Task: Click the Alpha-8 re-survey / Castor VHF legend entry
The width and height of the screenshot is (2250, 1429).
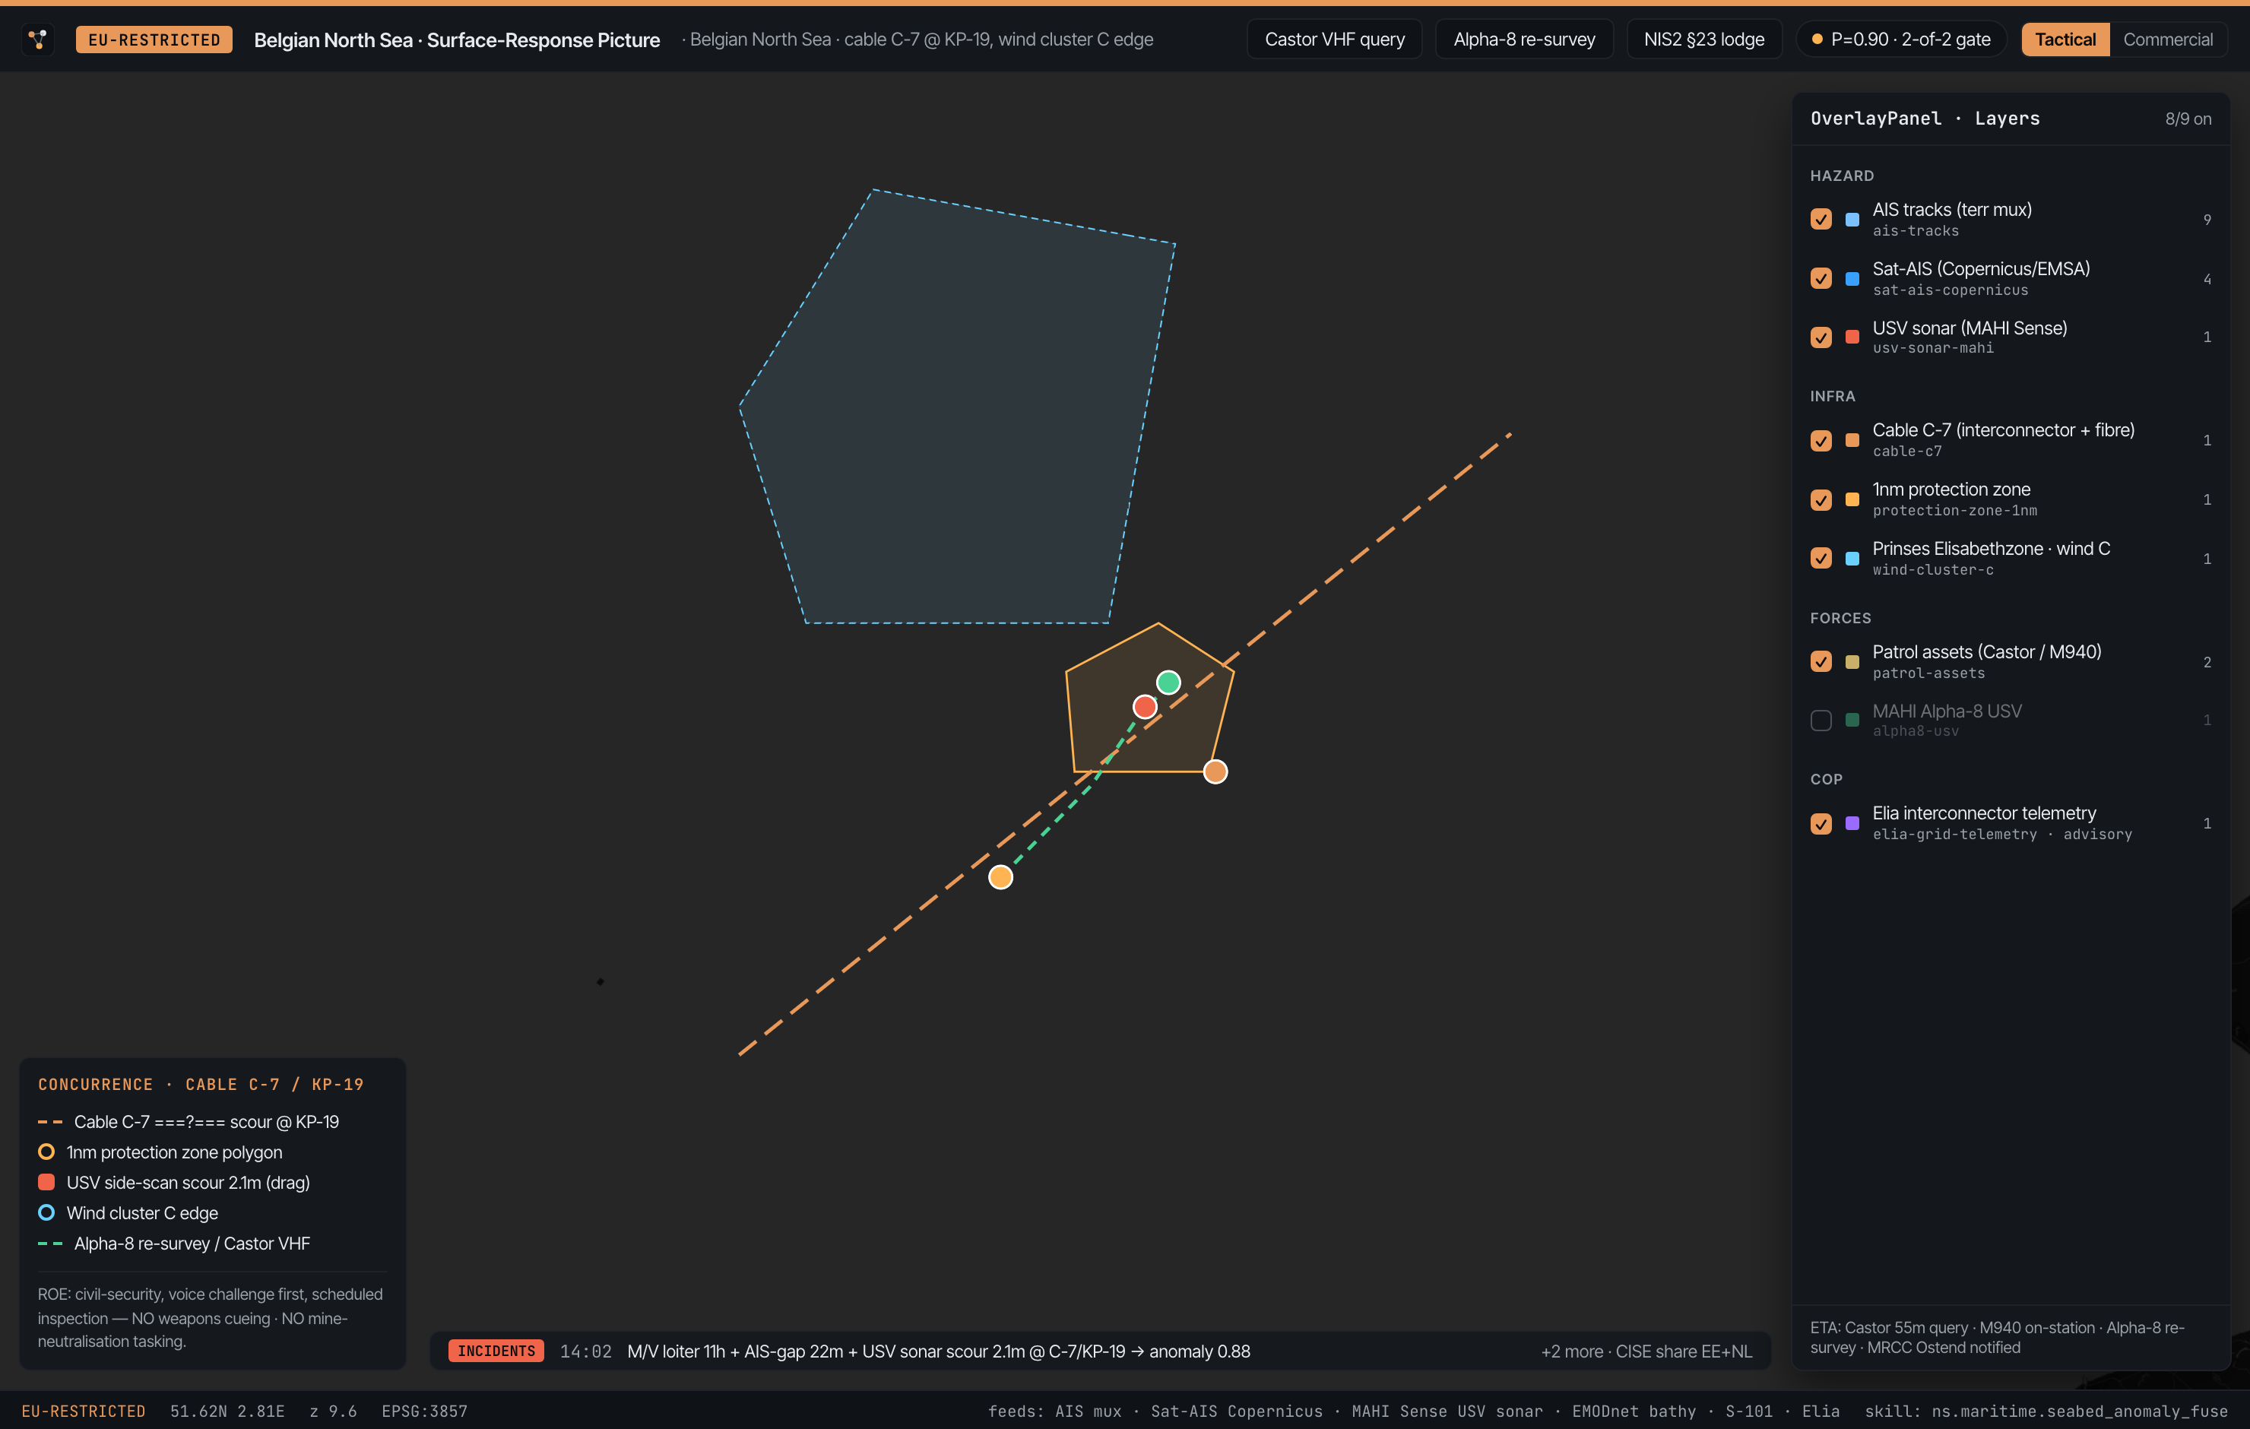Action: [x=174, y=1243]
